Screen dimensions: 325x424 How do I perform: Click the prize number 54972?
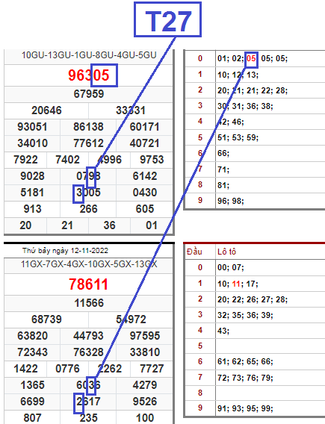click(x=131, y=319)
